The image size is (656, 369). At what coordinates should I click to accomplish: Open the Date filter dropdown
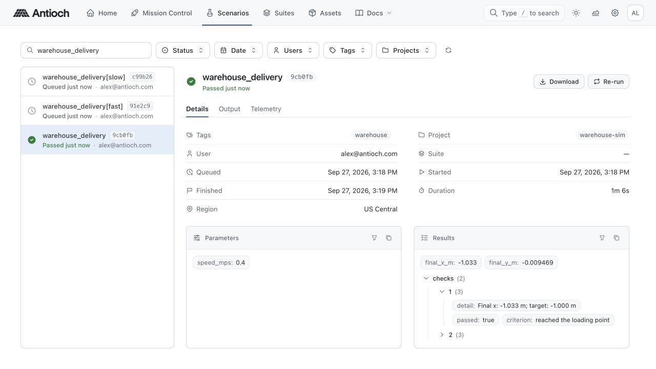point(238,50)
